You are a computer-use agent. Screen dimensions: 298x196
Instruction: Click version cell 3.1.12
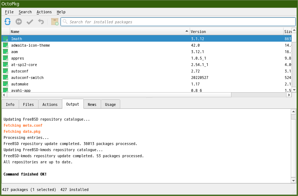pos(198,39)
